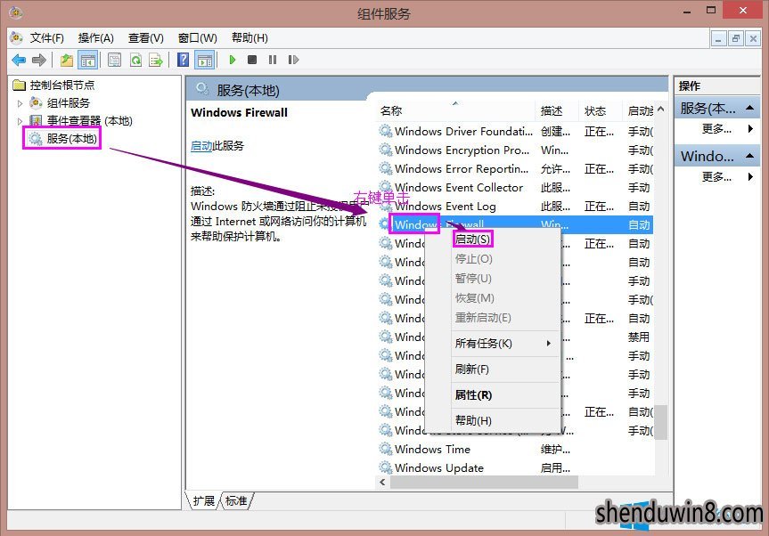This screenshot has width=769, height=536.
Task: Open the 文件(F) menu
Action: (46, 38)
